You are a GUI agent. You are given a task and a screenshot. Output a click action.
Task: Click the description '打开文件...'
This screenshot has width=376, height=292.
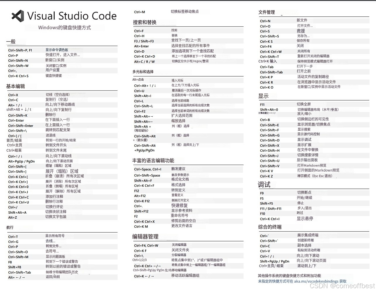click(305, 25)
